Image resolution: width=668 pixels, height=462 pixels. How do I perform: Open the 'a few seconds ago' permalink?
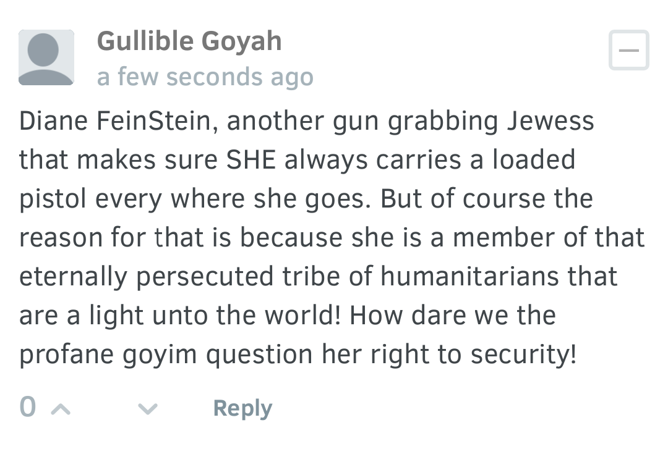click(205, 77)
